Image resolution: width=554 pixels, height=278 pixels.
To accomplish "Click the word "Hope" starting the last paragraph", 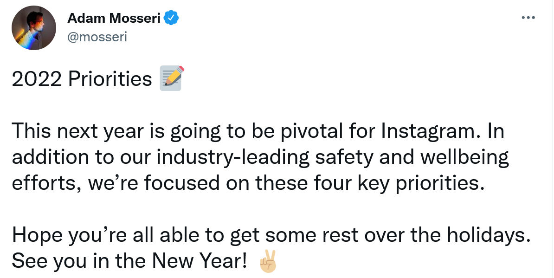I will [37, 235].
